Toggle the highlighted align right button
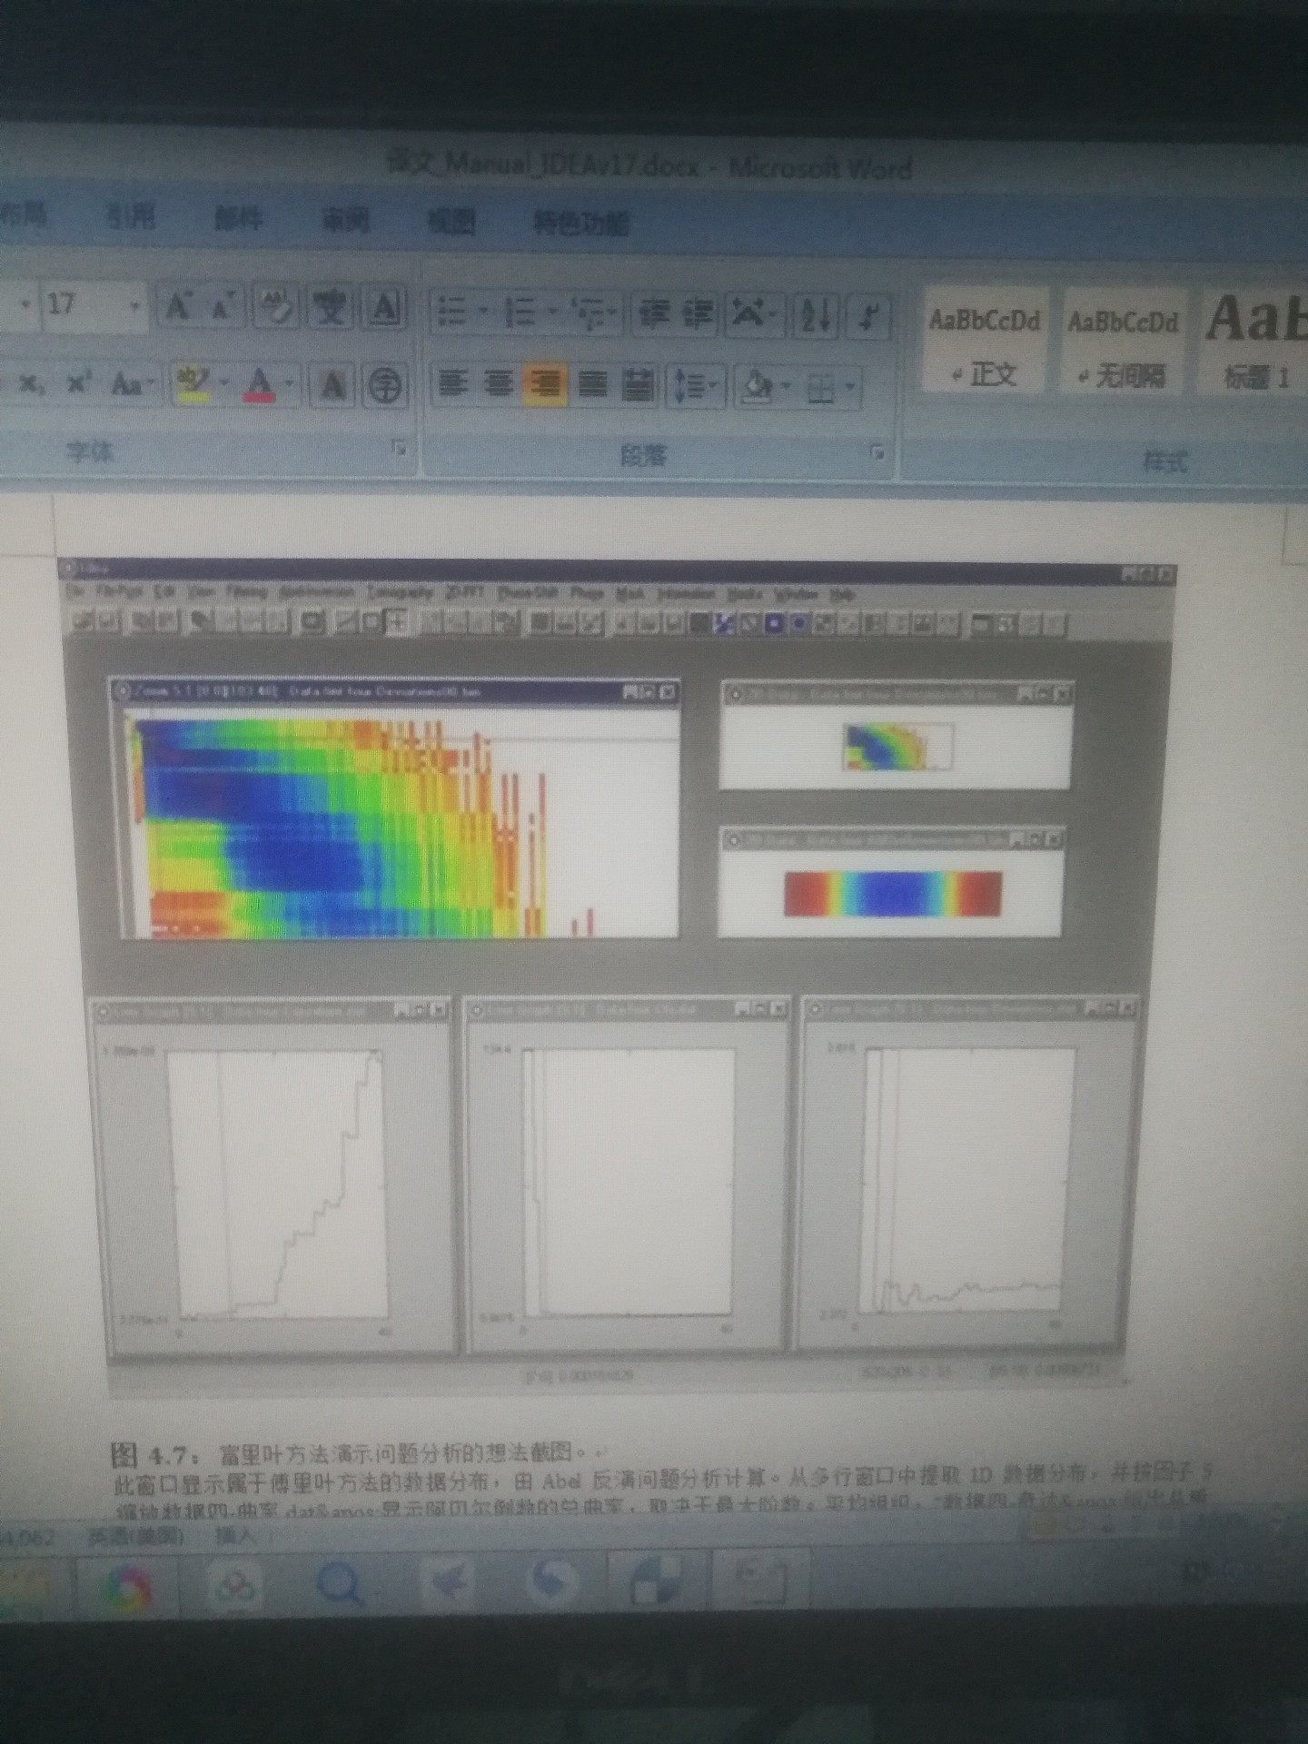This screenshot has width=1308, height=1744. pyautogui.click(x=546, y=385)
